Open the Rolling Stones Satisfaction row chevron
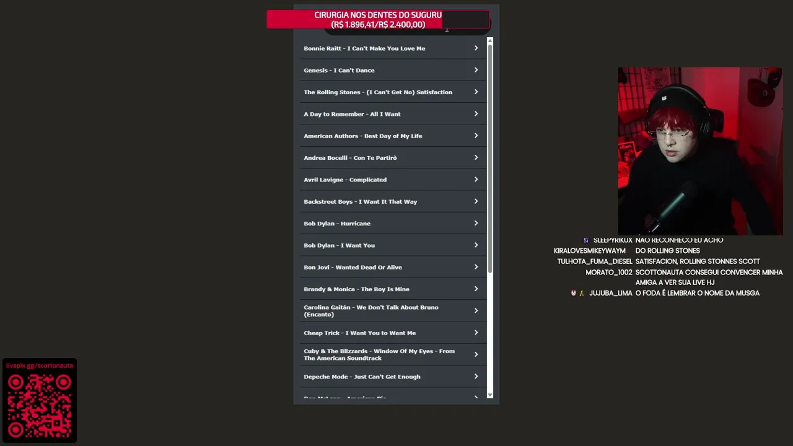Image resolution: width=793 pixels, height=446 pixels. (476, 92)
